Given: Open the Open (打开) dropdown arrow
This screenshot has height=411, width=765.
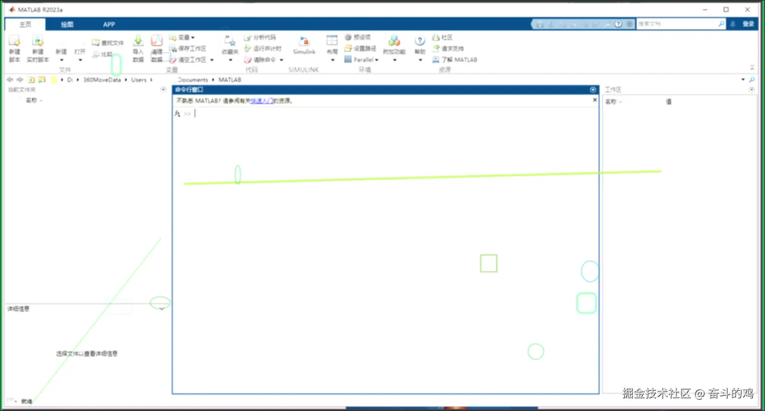Looking at the screenshot, I should pos(80,60).
